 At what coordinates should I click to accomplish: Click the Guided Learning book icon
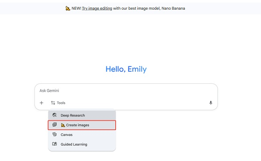pyautogui.click(x=55, y=144)
